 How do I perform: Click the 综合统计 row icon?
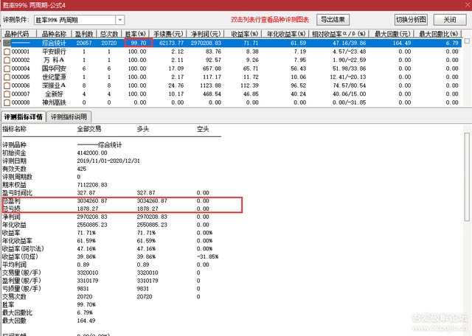[7, 43]
